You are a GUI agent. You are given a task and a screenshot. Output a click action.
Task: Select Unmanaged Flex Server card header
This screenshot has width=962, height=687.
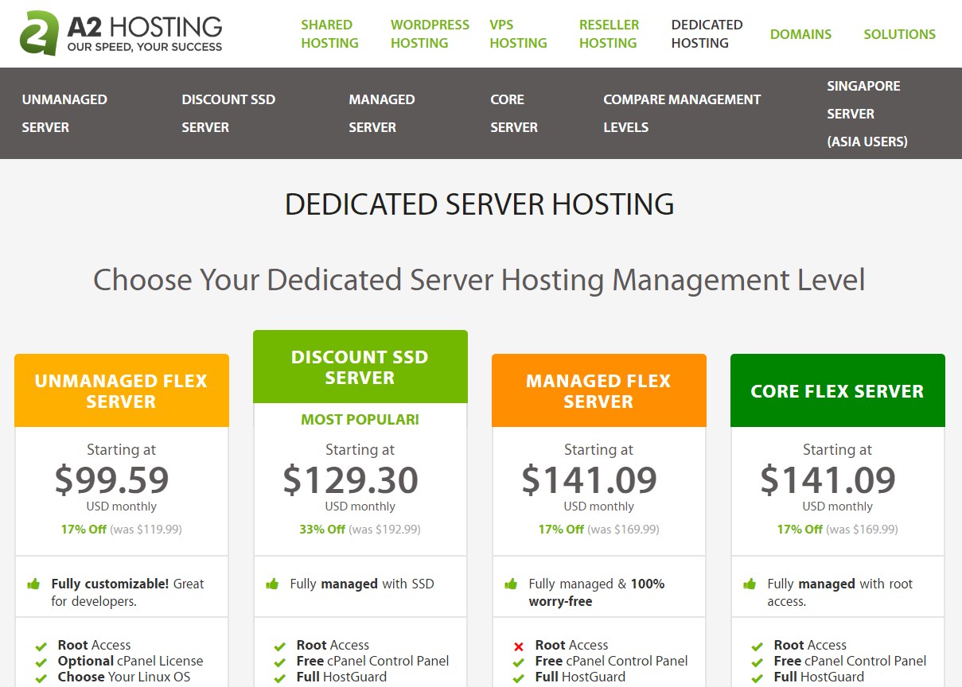(x=122, y=390)
